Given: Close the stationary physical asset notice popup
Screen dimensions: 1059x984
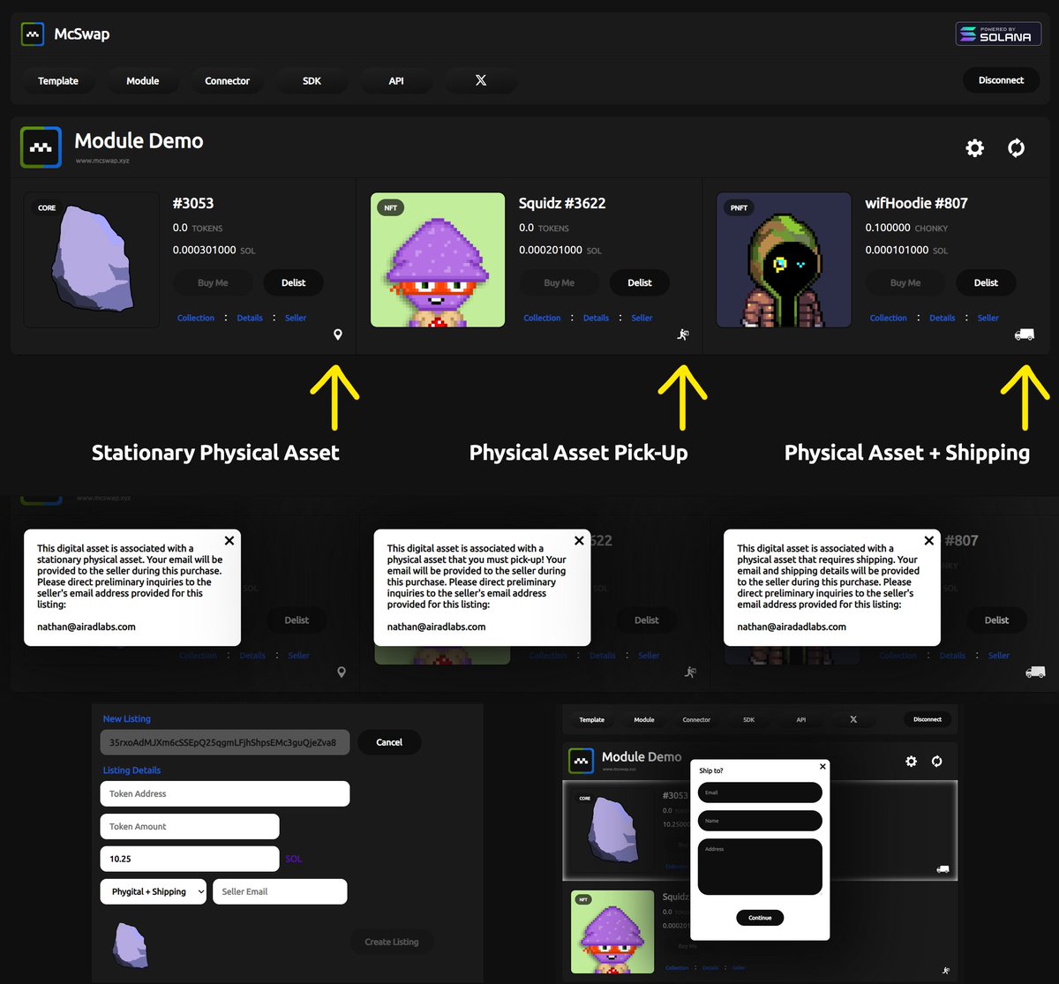Looking at the screenshot, I should (x=229, y=540).
